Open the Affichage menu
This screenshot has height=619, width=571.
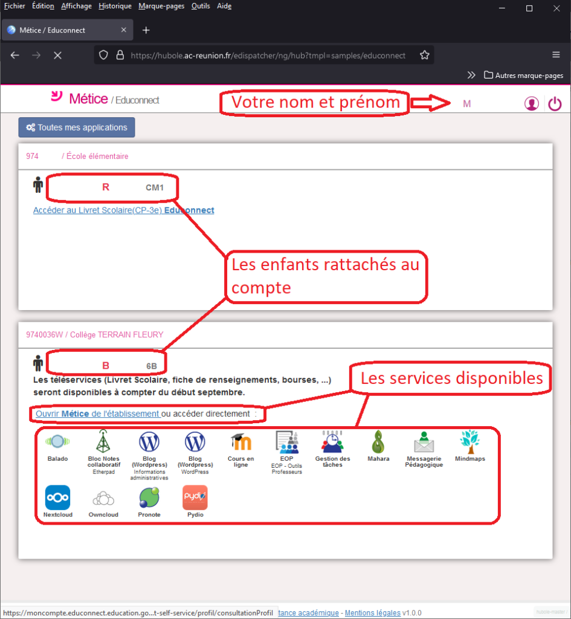(x=76, y=6)
